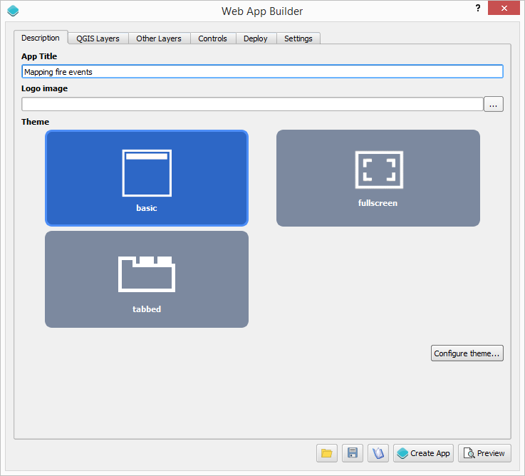The height and width of the screenshot is (476, 525).
Task: Switch to the QGIS Layers tab
Action: (x=98, y=38)
